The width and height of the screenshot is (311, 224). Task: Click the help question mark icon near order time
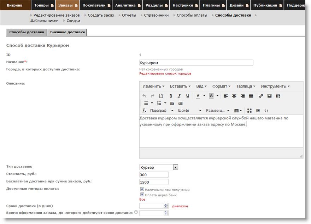coord(136,212)
